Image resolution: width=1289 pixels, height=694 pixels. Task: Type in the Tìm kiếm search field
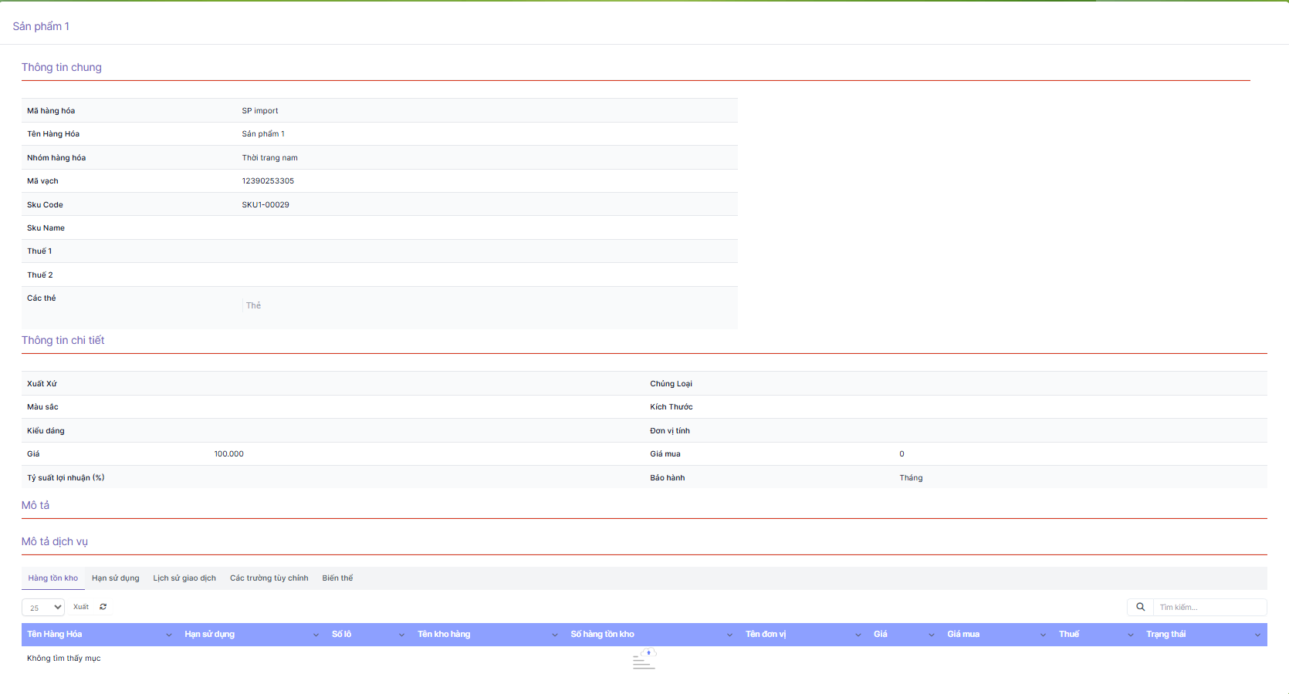pos(1209,607)
